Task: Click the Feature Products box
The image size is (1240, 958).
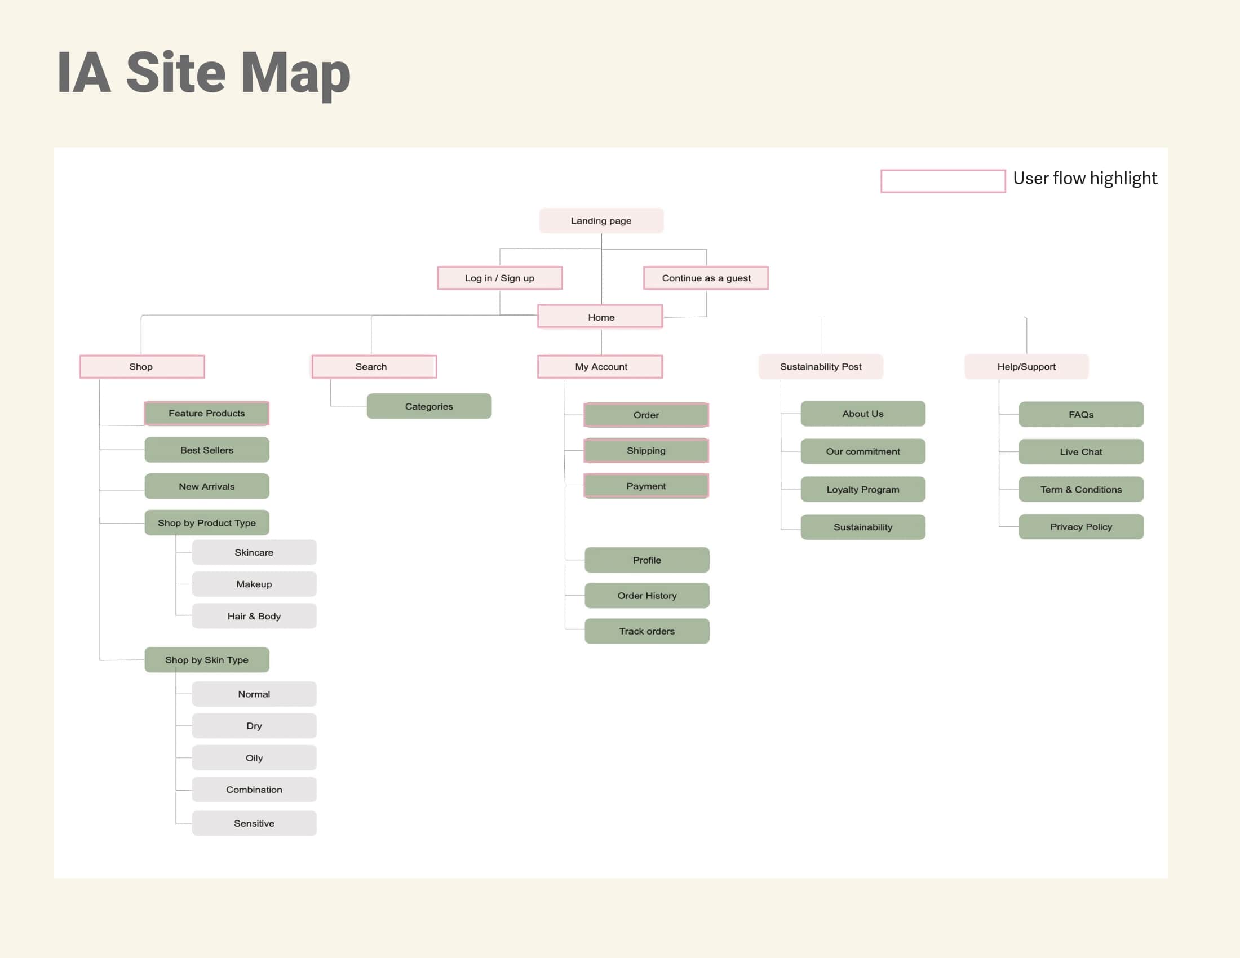Action: pyautogui.click(x=207, y=413)
